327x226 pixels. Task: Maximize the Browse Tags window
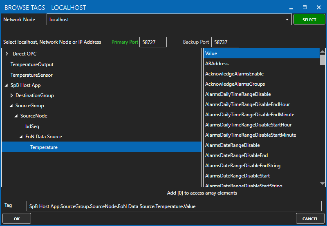305,7
